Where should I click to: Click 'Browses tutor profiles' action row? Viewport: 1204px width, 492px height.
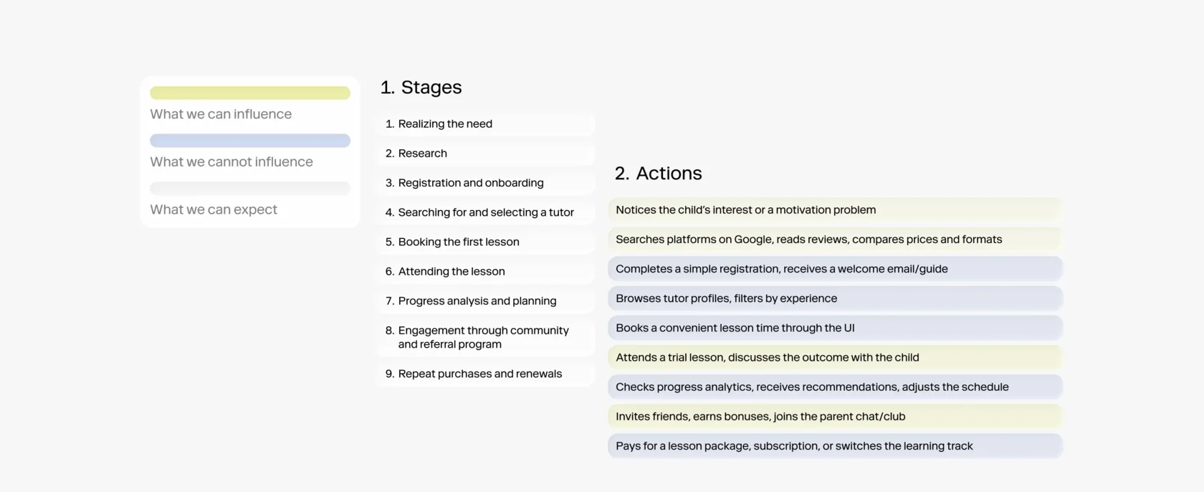click(x=726, y=298)
